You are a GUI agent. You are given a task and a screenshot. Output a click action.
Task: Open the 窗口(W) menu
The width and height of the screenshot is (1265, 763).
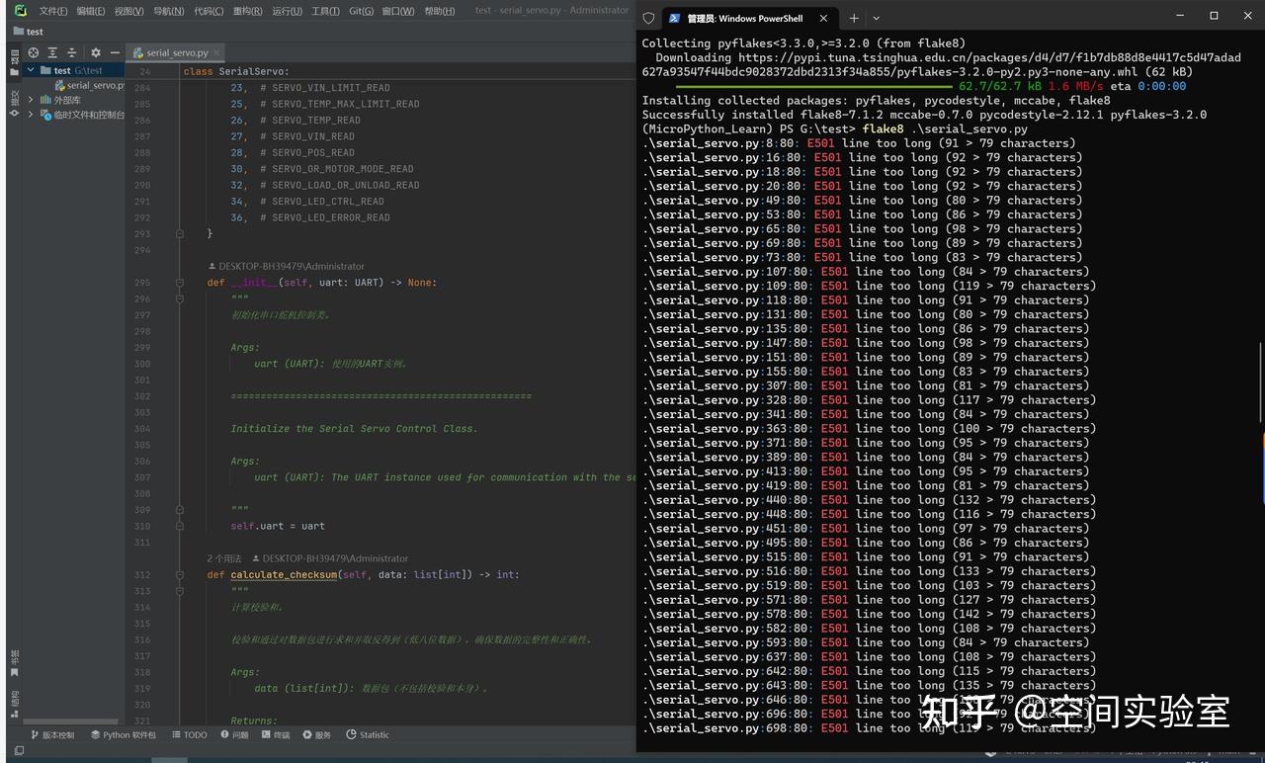[x=398, y=11]
